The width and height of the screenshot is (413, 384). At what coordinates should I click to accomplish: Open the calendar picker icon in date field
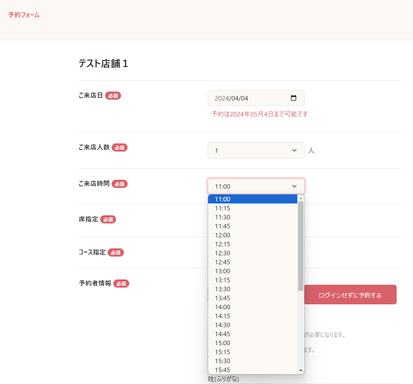293,98
